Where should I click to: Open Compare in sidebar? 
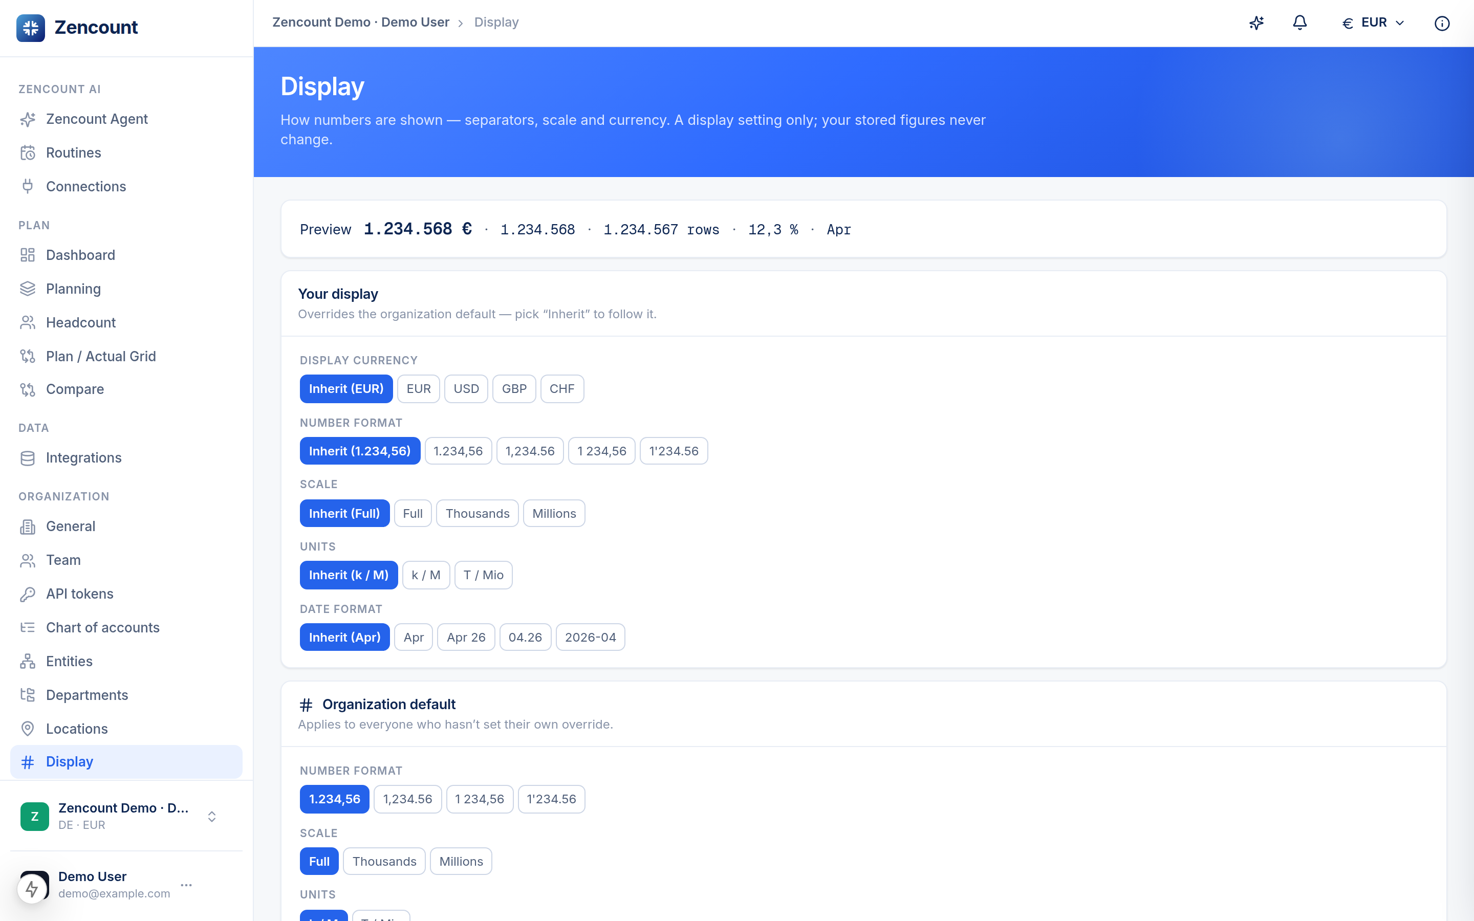click(x=126, y=389)
